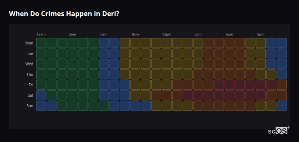Click the 9pm column label
This screenshot has height=142, width=299.
pyautogui.click(x=261, y=34)
